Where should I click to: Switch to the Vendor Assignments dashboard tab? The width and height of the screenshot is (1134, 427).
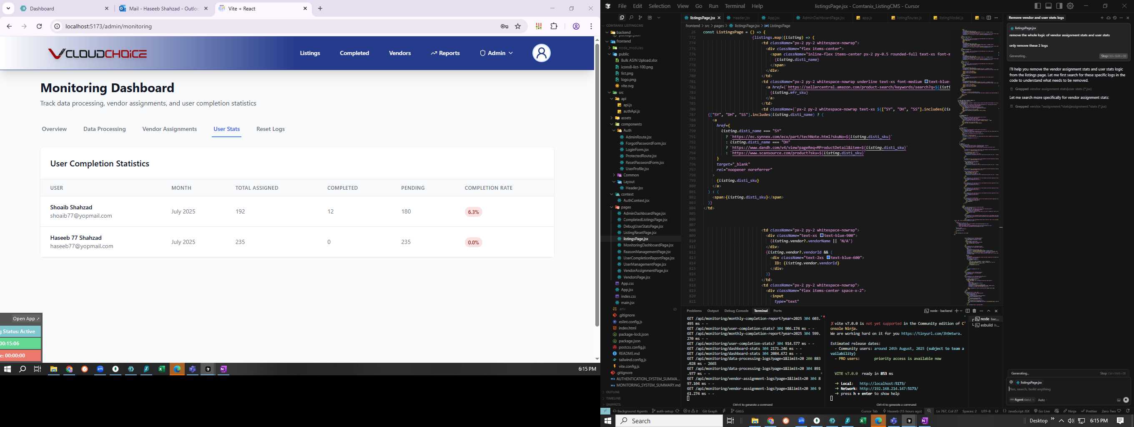click(170, 129)
